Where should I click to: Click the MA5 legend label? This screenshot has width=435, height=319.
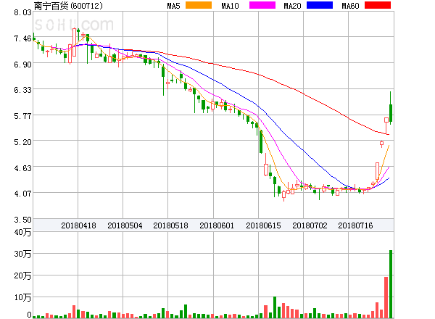(174, 6)
